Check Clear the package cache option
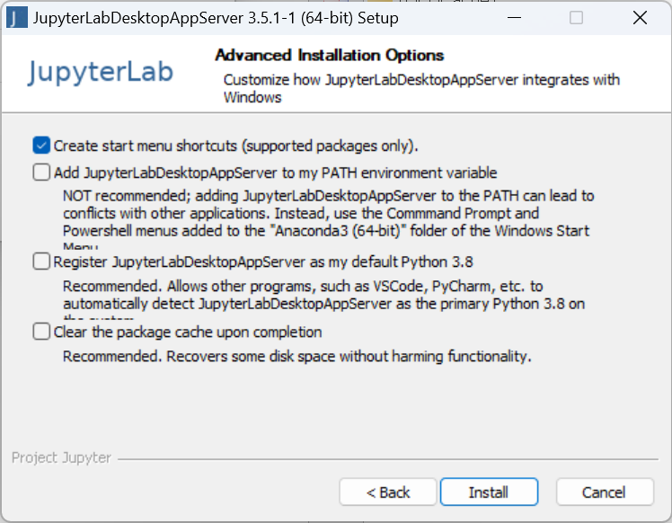The image size is (672, 523). coord(41,332)
